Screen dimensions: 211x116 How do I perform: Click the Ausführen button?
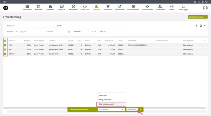[132, 109]
